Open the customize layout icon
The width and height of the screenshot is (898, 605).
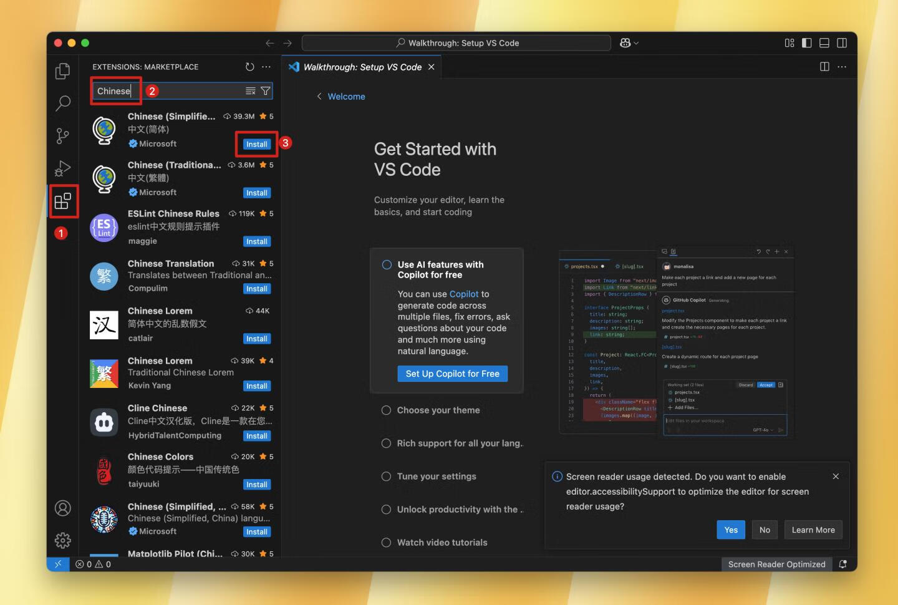pos(789,43)
